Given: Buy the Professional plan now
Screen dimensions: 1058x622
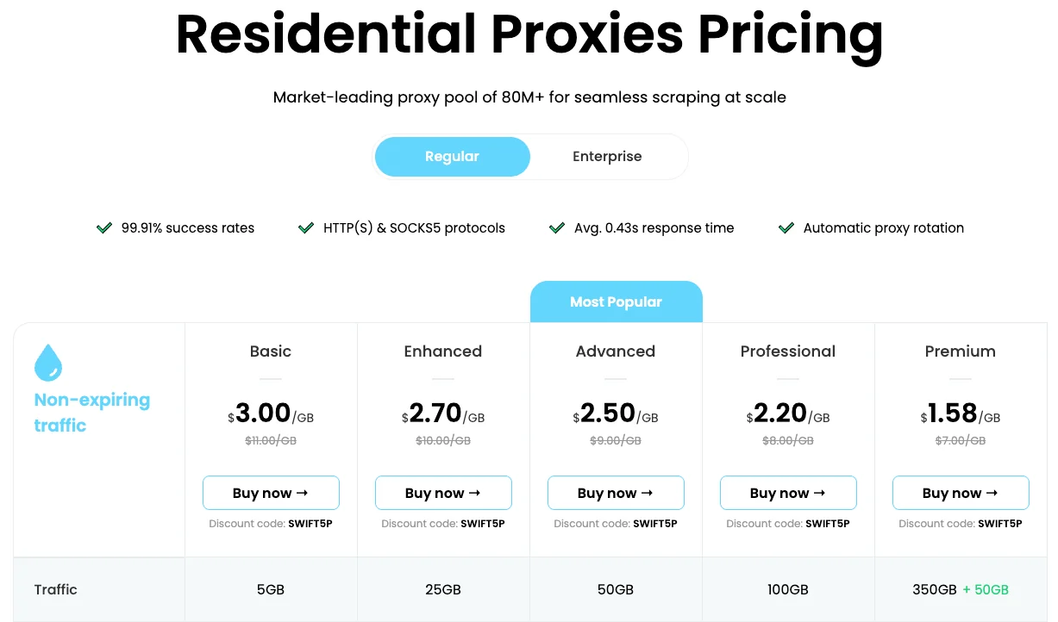Looking at the screenshot, I should click(x=788, y=492).
